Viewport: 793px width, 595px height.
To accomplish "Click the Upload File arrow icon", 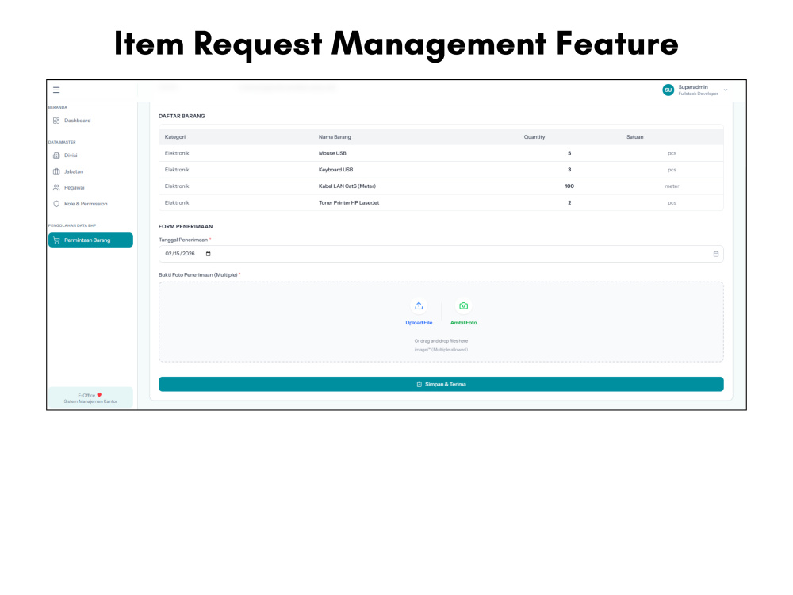I will coord(419,305).
